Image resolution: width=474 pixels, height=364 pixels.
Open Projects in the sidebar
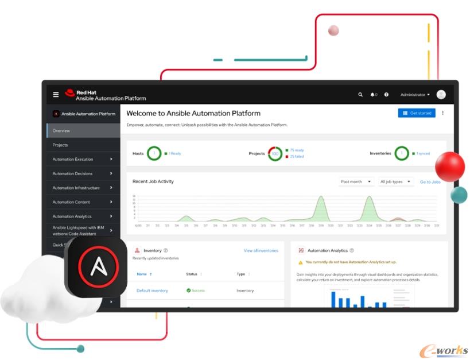[x=83, y=145]
